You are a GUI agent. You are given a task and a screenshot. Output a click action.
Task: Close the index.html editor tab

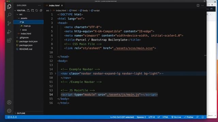coord(62,5)
